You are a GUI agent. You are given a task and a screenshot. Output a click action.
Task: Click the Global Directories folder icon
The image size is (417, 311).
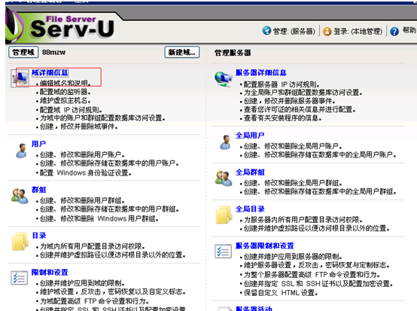[x=224, y=215]
